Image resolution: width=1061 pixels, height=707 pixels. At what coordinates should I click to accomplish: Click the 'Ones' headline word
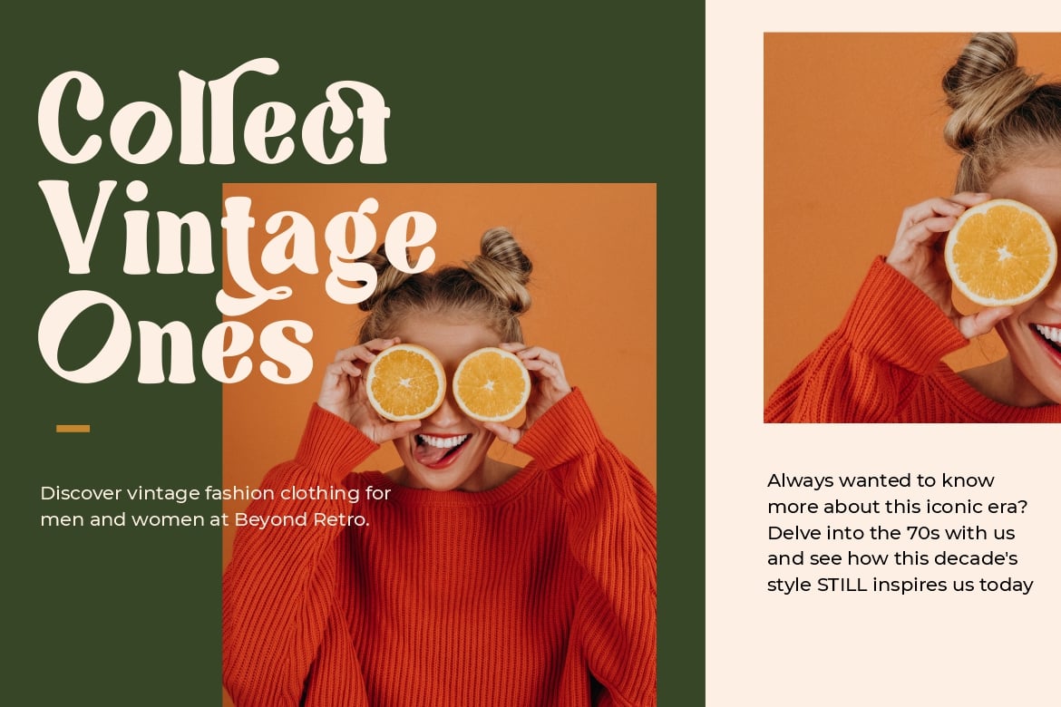[x=176, y=338]
